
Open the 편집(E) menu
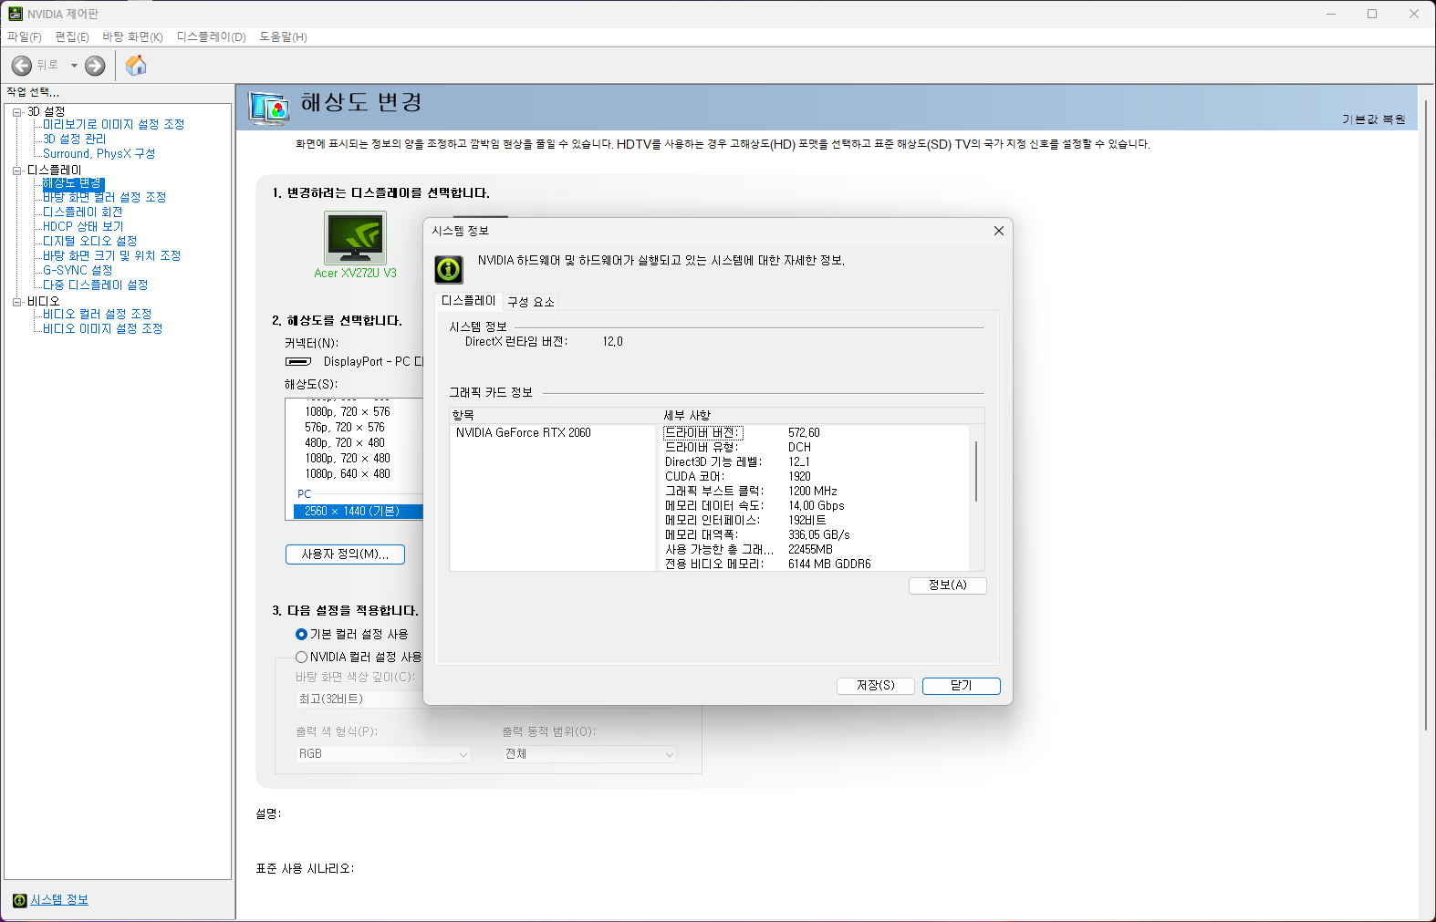[72, 37]
